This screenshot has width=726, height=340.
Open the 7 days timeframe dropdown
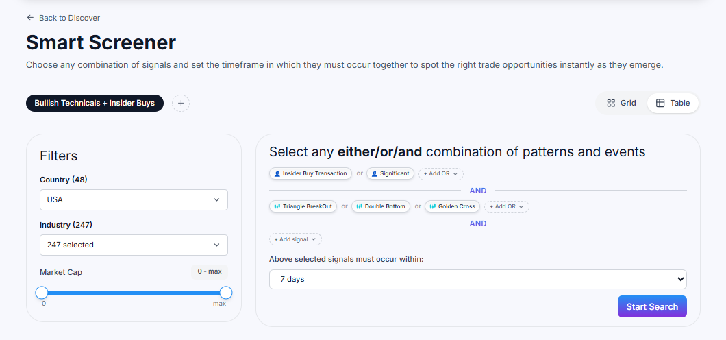pyautogui.click(x=477, y=279)
